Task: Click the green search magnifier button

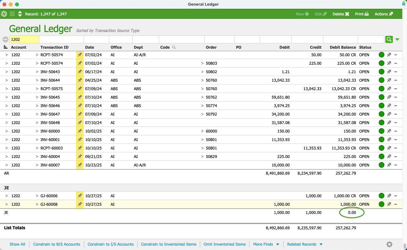Action: click(x=389, y=39)
